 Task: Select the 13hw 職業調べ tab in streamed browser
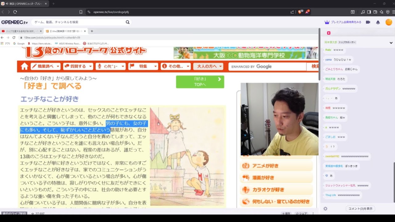pos(66,31)
